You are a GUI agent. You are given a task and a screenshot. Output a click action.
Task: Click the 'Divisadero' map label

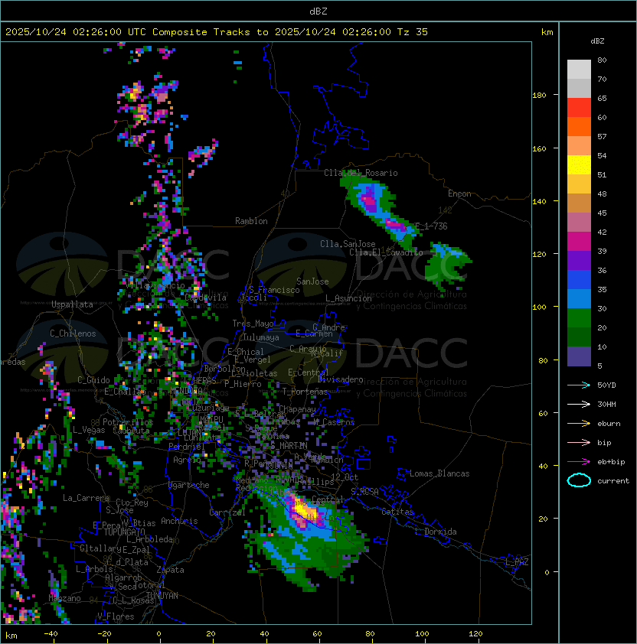[340, 379]
